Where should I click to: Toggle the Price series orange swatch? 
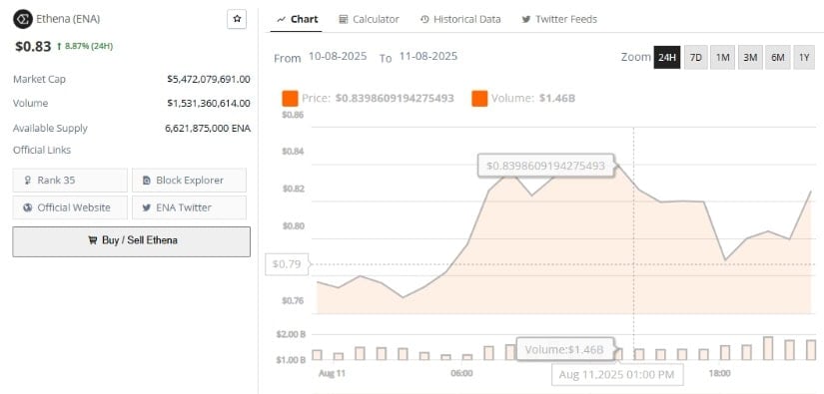(290, 98)
